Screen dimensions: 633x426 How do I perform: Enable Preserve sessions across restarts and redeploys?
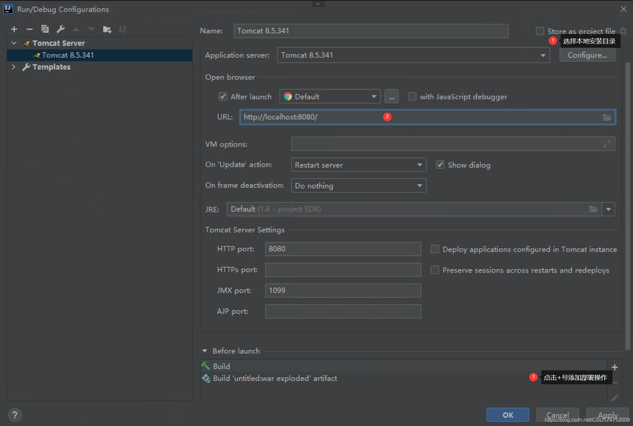[x=435, y=270]
